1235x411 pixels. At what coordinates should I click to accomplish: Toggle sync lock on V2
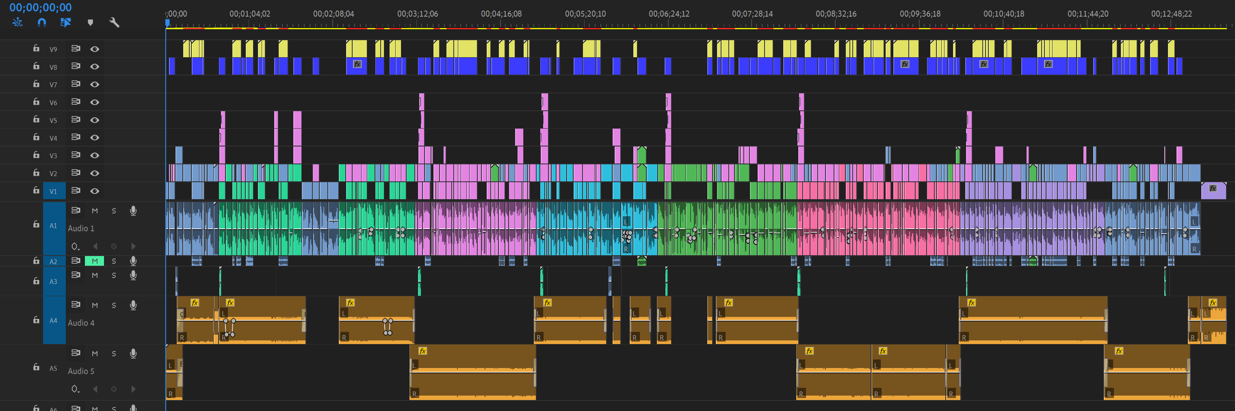[x=76, y=172]
